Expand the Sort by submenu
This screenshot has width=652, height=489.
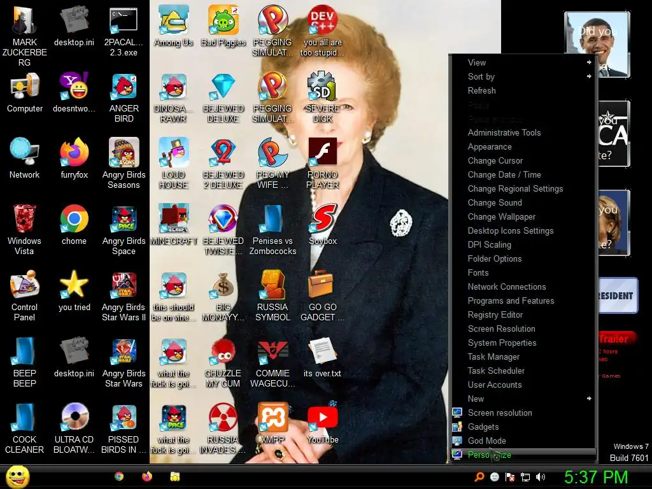(x=523, y=76)
